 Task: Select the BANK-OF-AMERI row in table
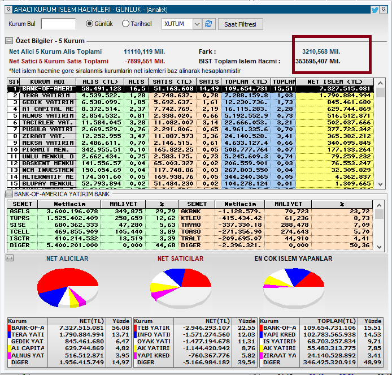[190, 89]
